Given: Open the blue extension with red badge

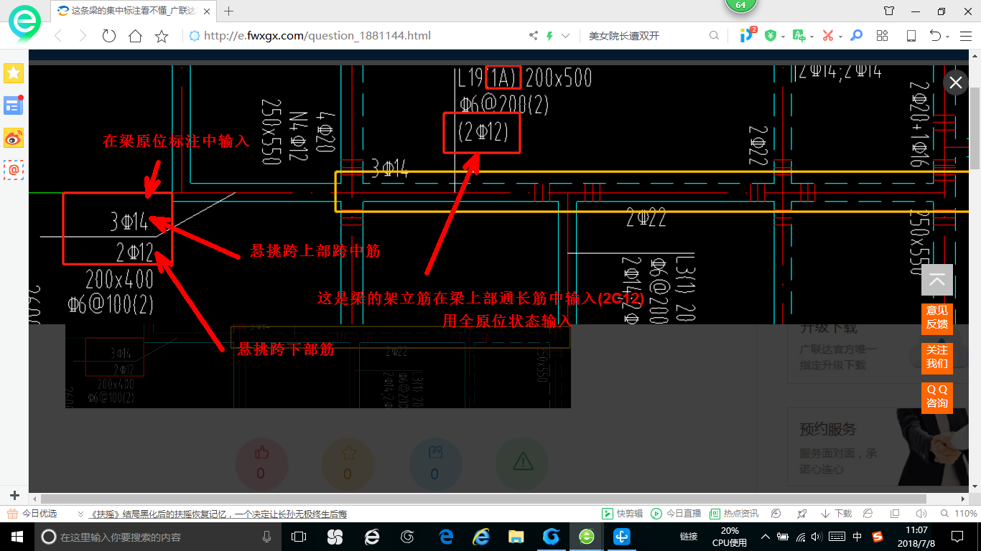Looking at the screenshot, I should [748, 35].
